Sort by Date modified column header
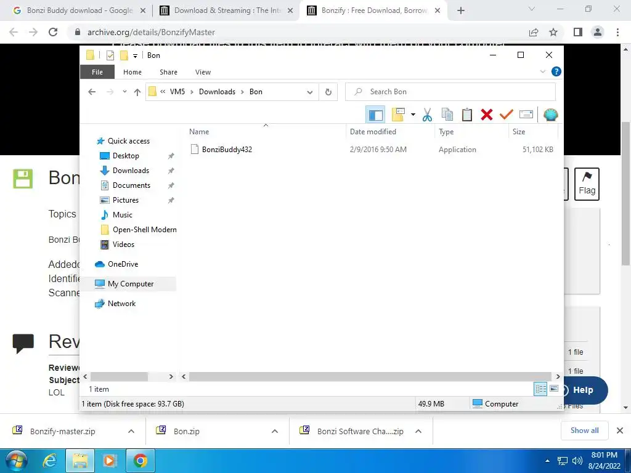This screenshot has height=473, width=631. 373,132
